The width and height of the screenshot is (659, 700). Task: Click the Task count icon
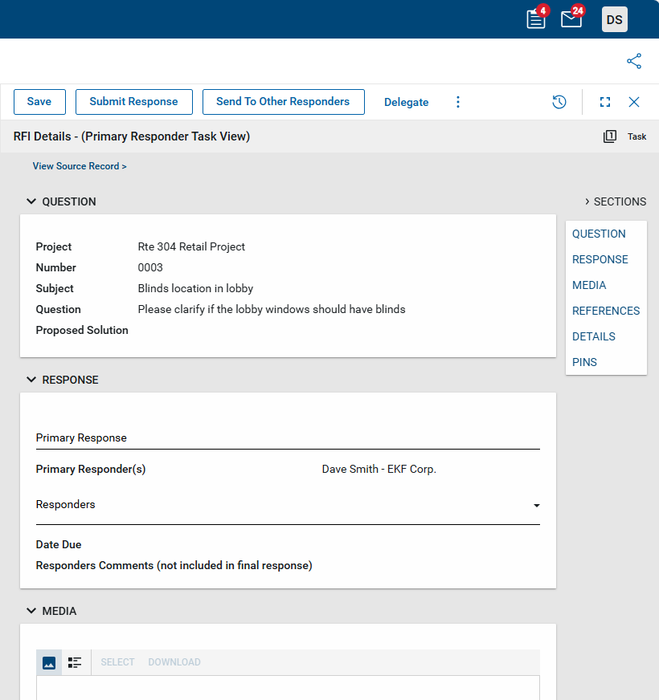(610, 136)
